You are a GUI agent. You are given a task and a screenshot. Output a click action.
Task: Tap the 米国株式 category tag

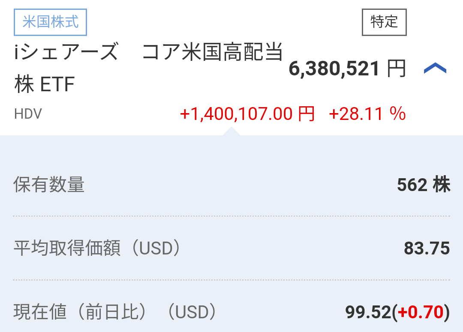[x=51, y=22]
